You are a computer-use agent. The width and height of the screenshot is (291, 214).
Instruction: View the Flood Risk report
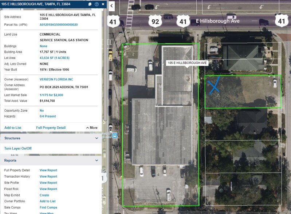click(48, 189)
